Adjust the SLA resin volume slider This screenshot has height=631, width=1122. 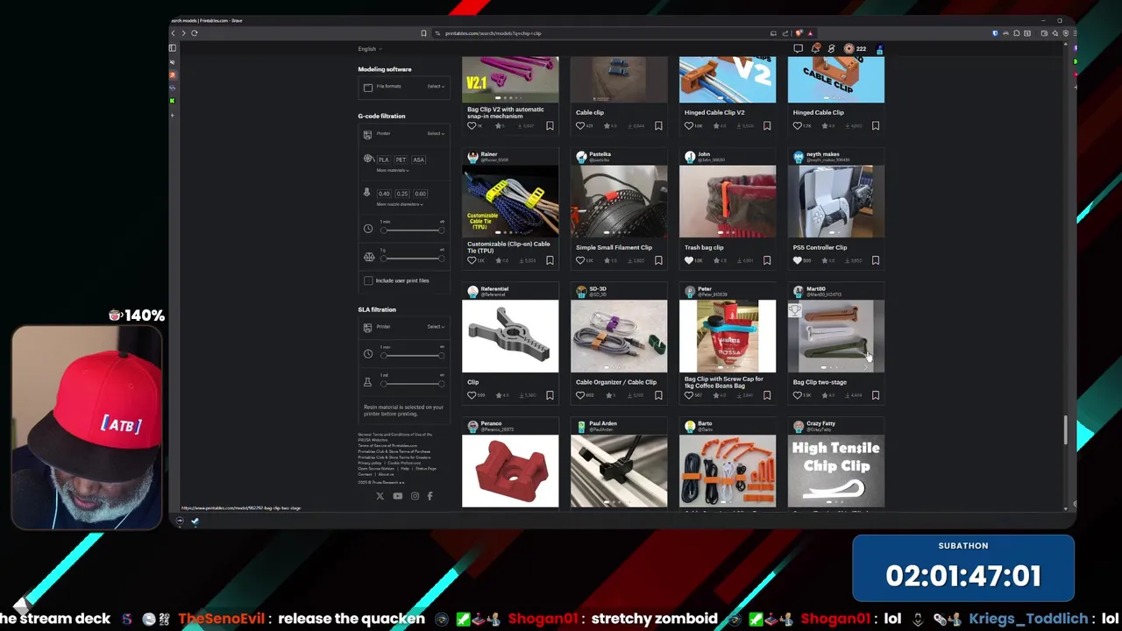412,383
